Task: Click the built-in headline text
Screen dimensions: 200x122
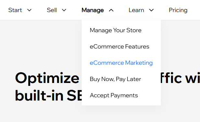Action: [39, 95]
